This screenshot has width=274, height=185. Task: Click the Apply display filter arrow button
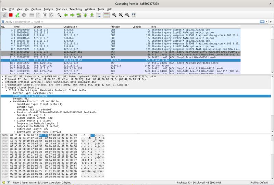262,22
